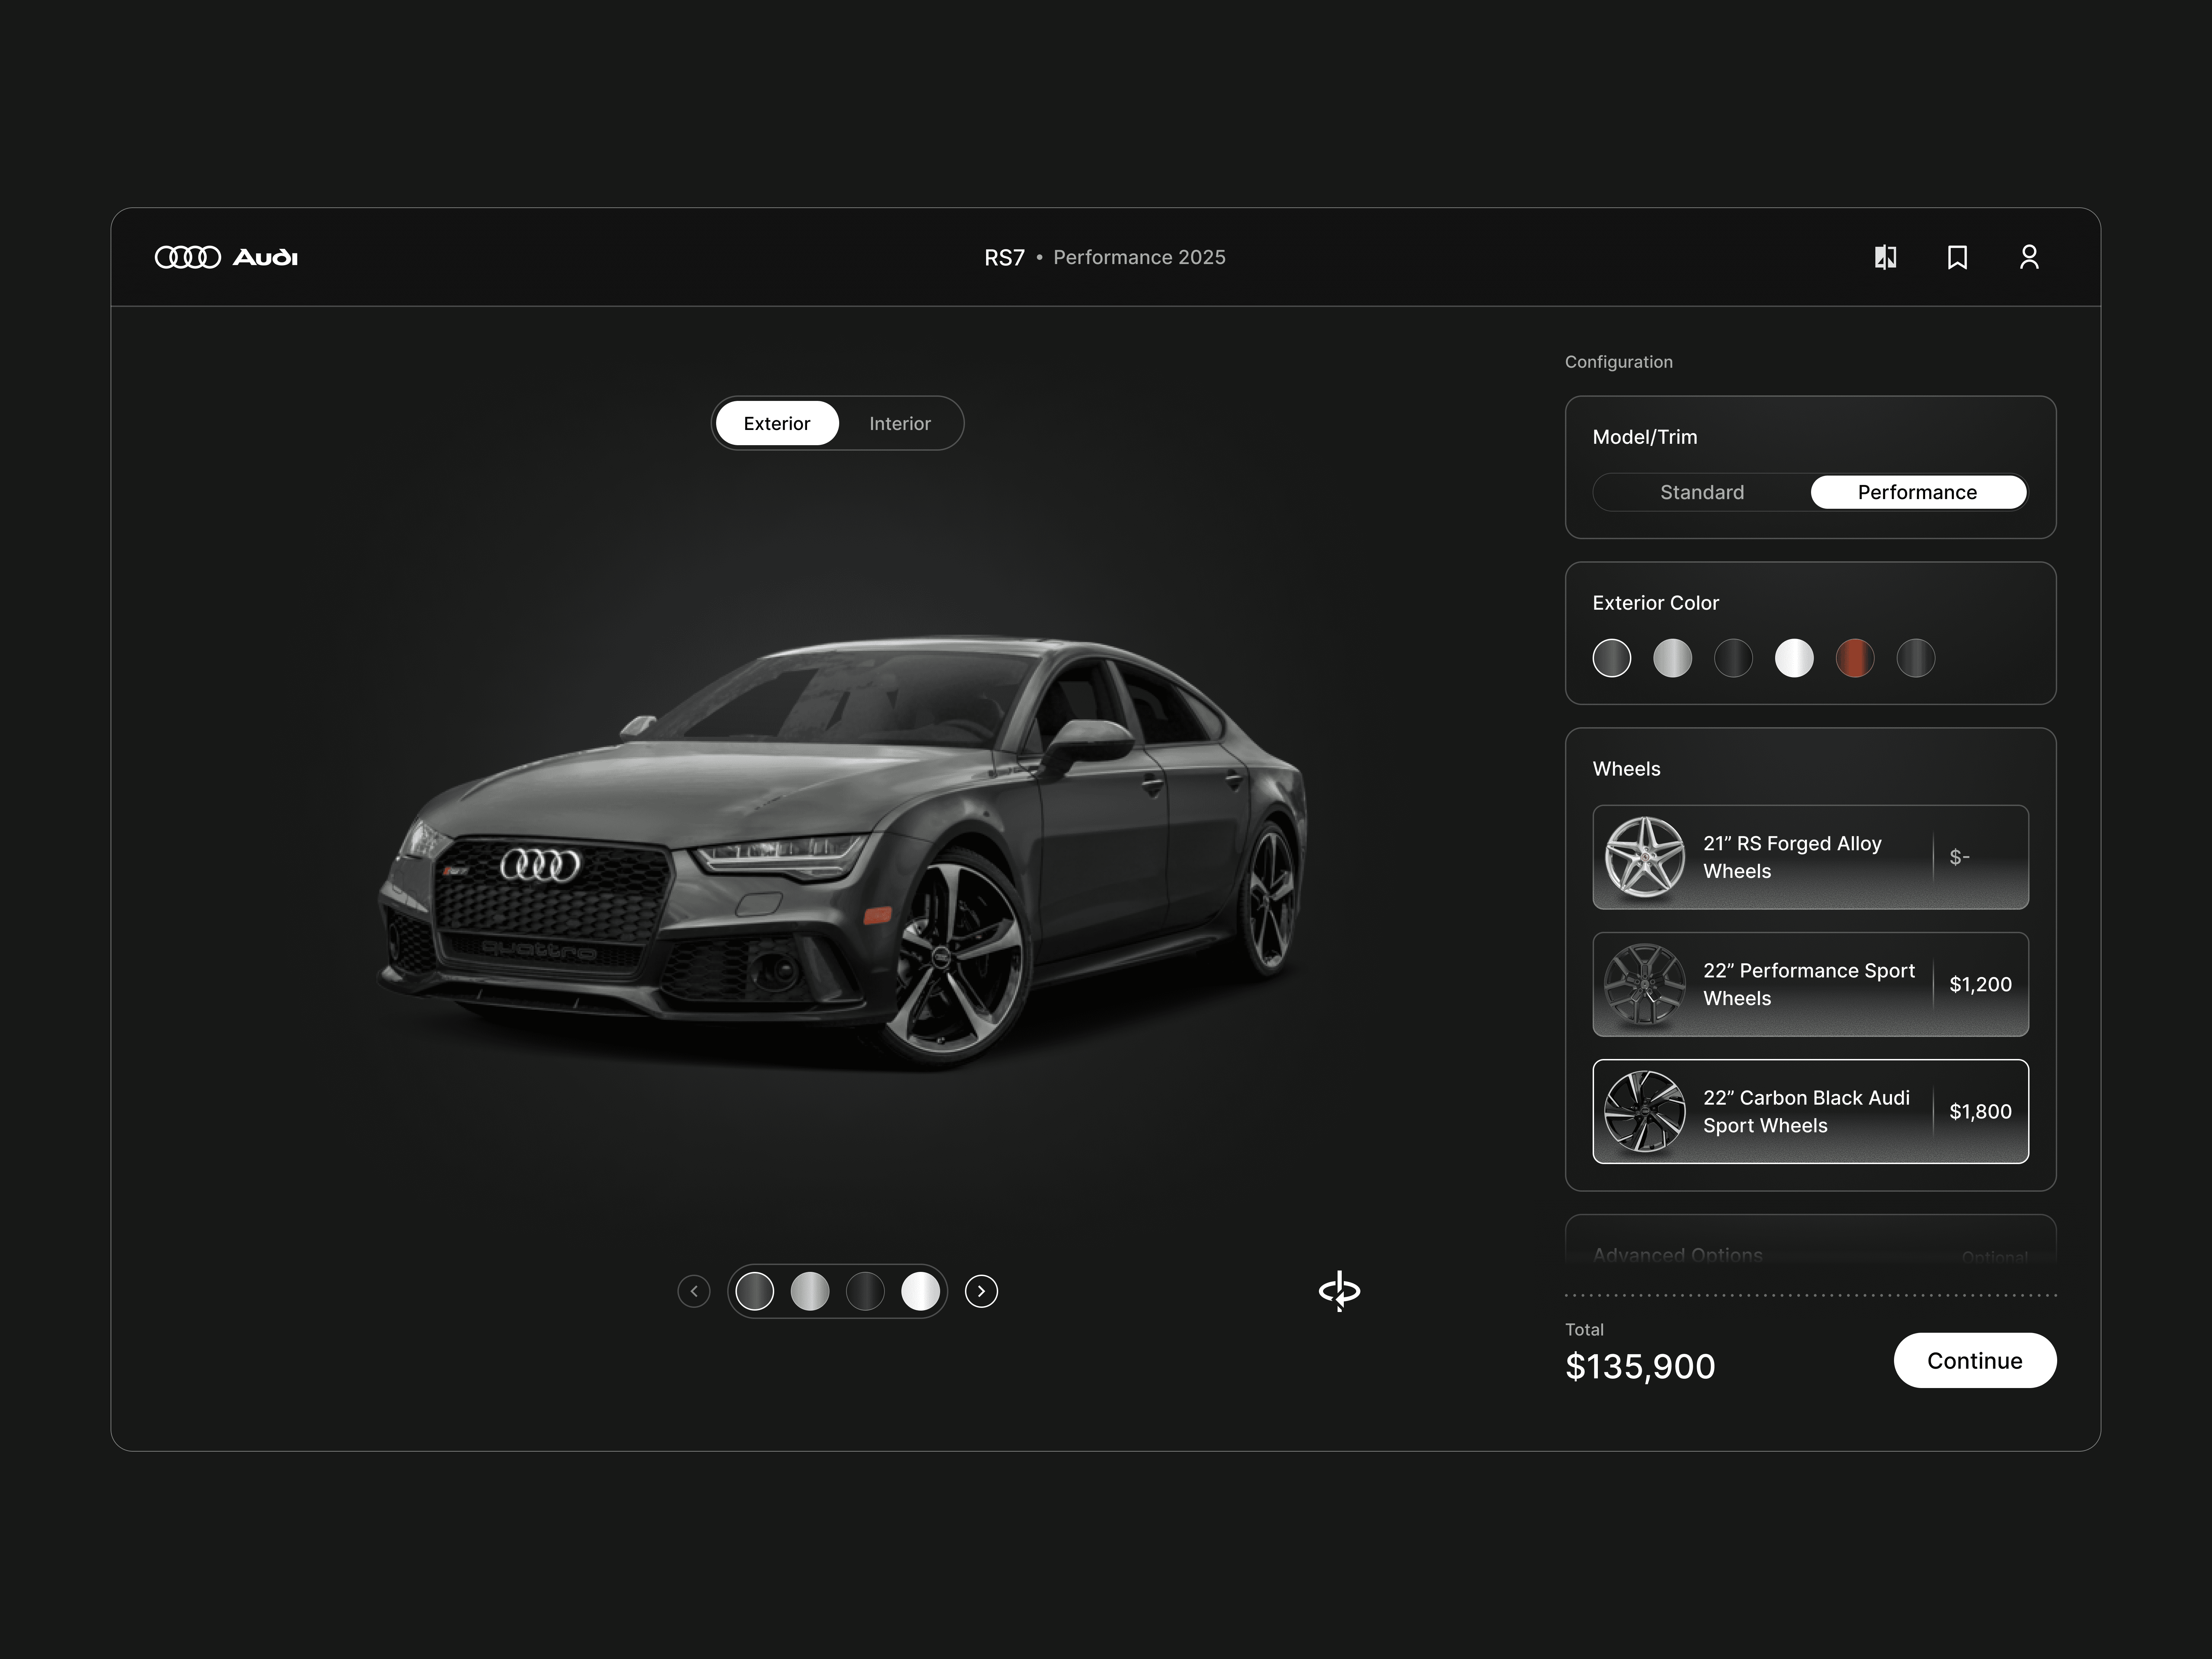Select the Performance trim option
This screenshot has width=2212, height=1659.
point(1917,492)
